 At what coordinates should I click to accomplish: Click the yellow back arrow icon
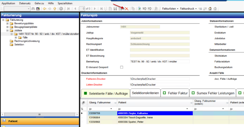[44, 9]
